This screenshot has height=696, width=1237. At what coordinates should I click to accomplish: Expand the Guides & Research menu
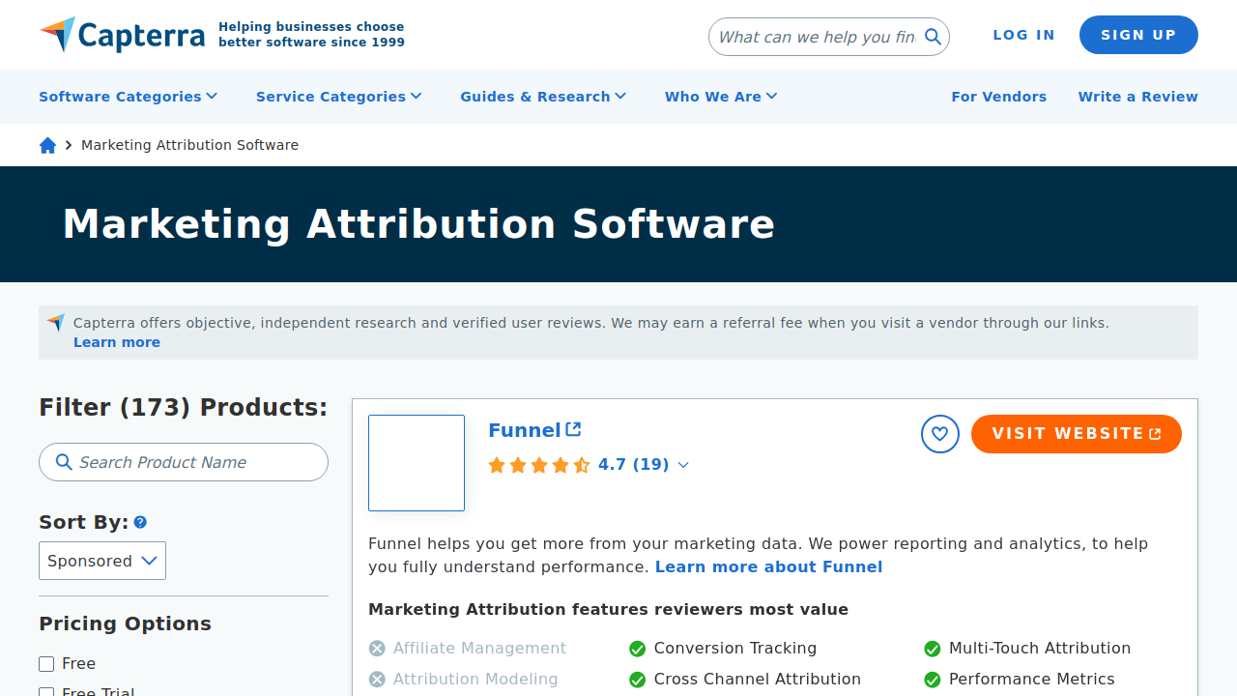pyautogui.click(x=543, y=97)
